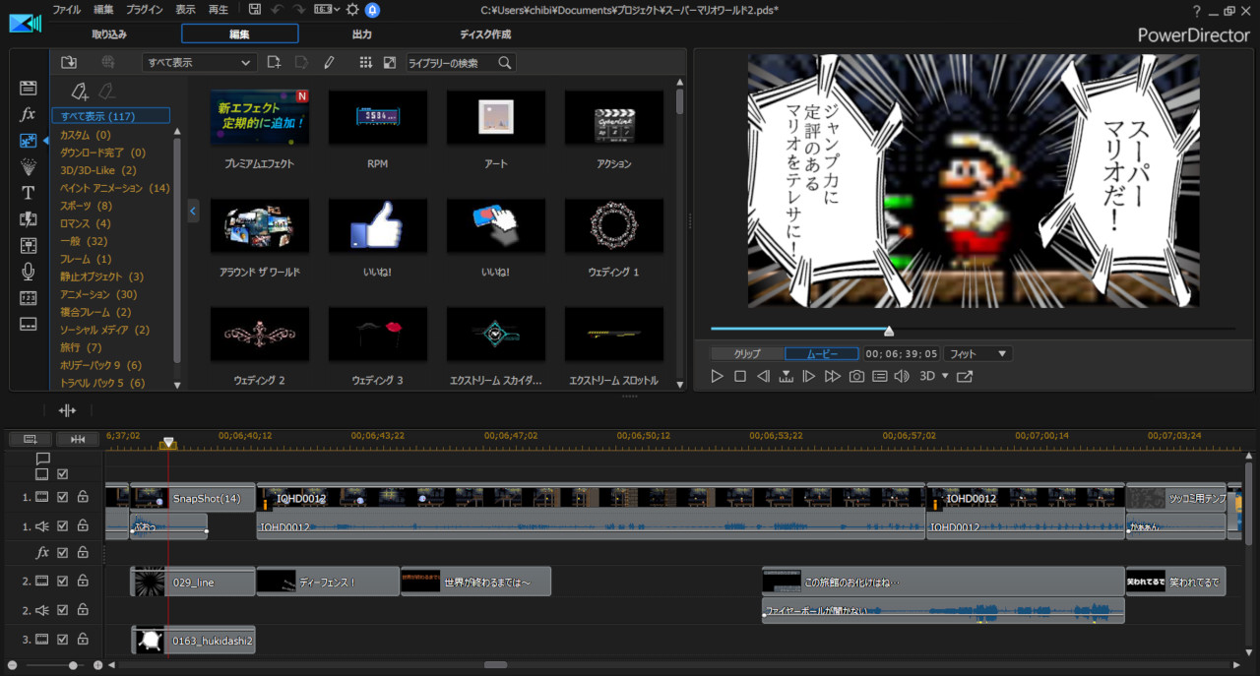The height and width of the screenshot is (676, 1260).
Task: Switch to the 出力 tab
Action: pyautogui.click(x=361, y=33)
